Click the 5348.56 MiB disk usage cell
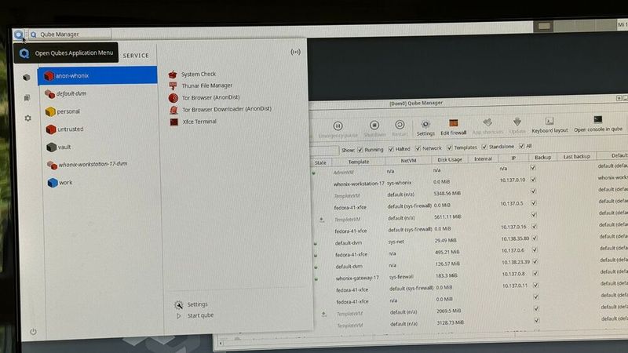 pyautogui.click(x=447, y=193)
